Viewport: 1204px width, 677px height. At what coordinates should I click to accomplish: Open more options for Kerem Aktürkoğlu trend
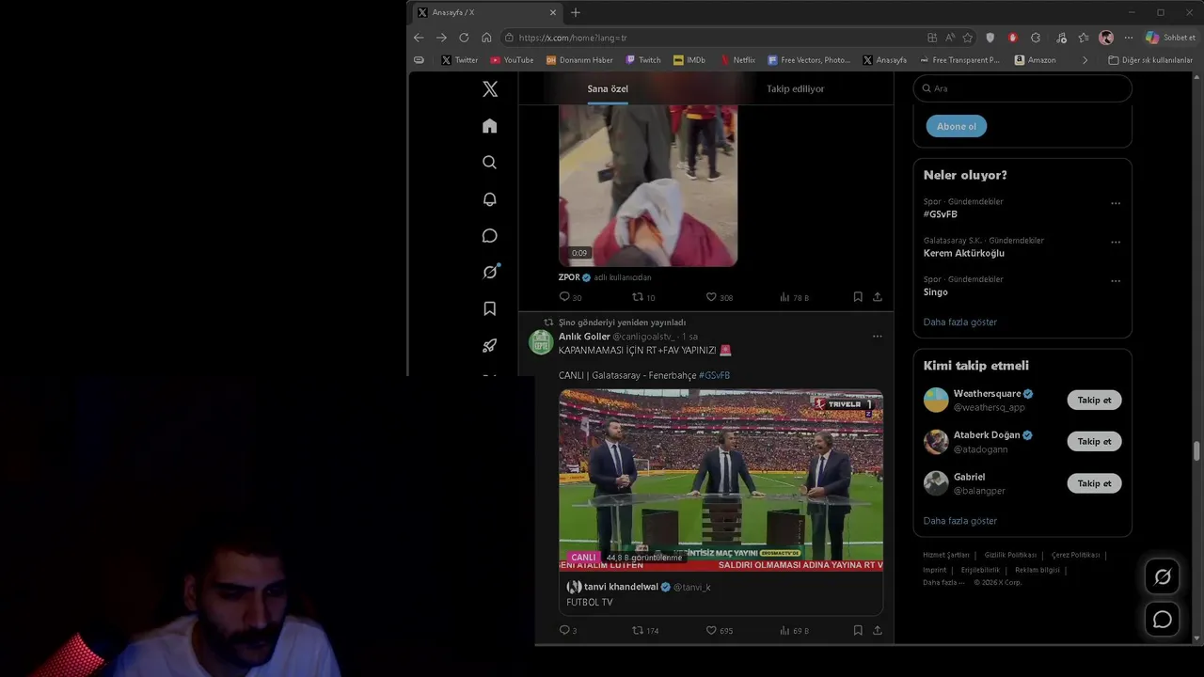click(1116, 242)
